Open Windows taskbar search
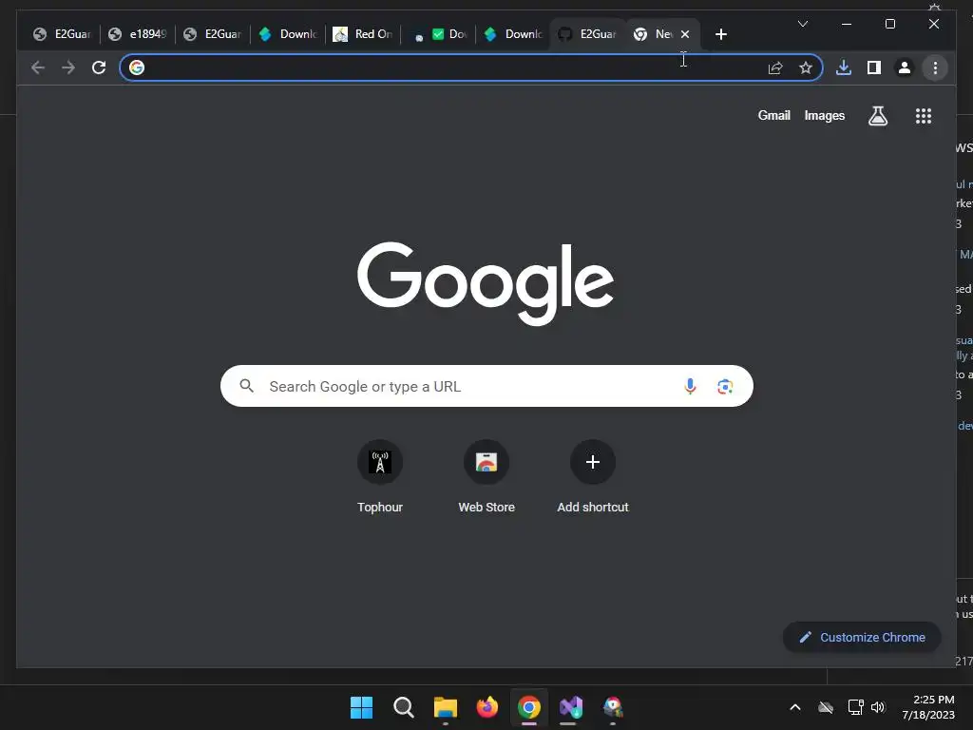Image resolution: width=973 pixels, height=730 pixels. (403, 707)
